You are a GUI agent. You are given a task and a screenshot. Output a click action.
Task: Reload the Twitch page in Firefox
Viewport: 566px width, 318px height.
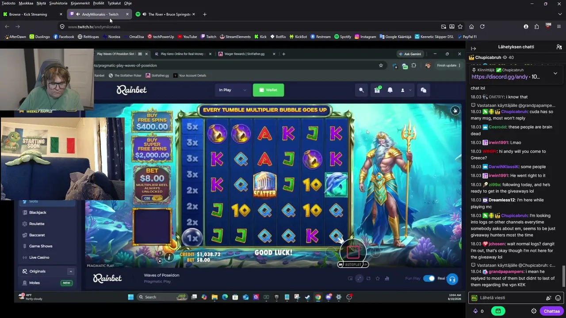tap(482, 26)
